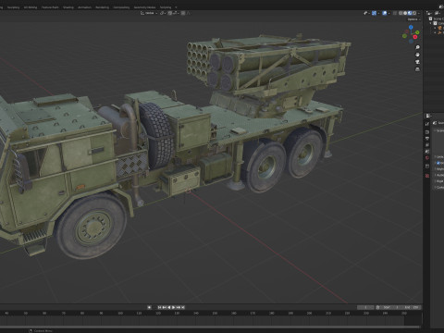The width and height of the screenshot is (444, 333).
Task: Toggle the snapping magnet icon
Action: pyautogui.click(x=170, y=13)
